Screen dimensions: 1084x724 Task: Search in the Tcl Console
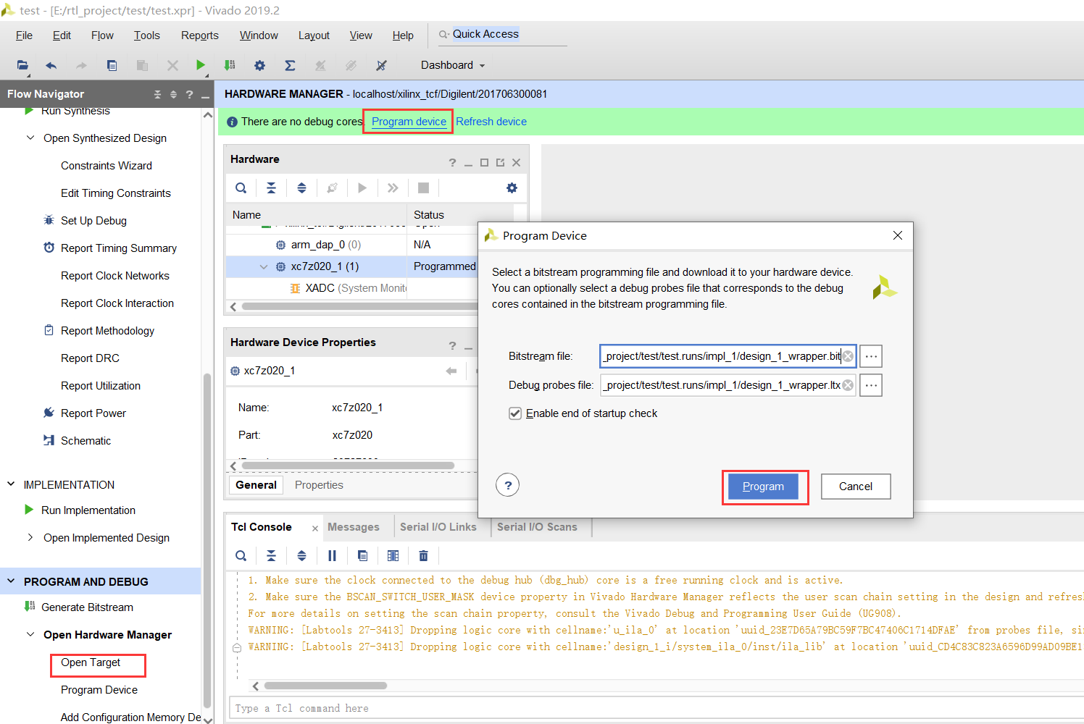pos(241,556)
